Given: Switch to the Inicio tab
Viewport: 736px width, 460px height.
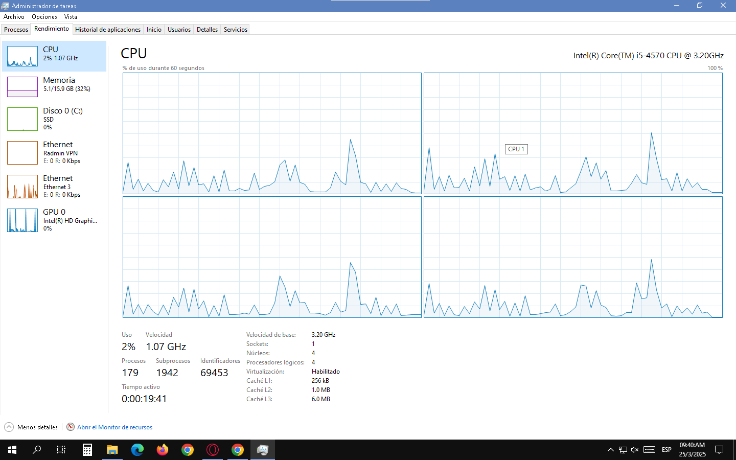Looking at the screenshot, I should (x=154, y=29).
